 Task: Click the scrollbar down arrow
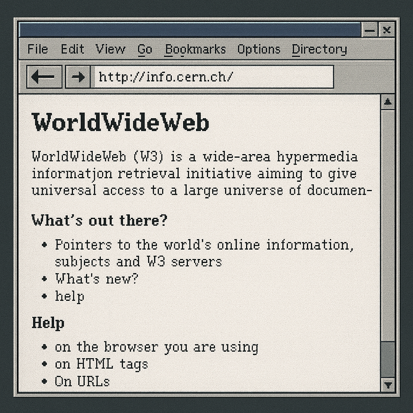coord(388,385)
